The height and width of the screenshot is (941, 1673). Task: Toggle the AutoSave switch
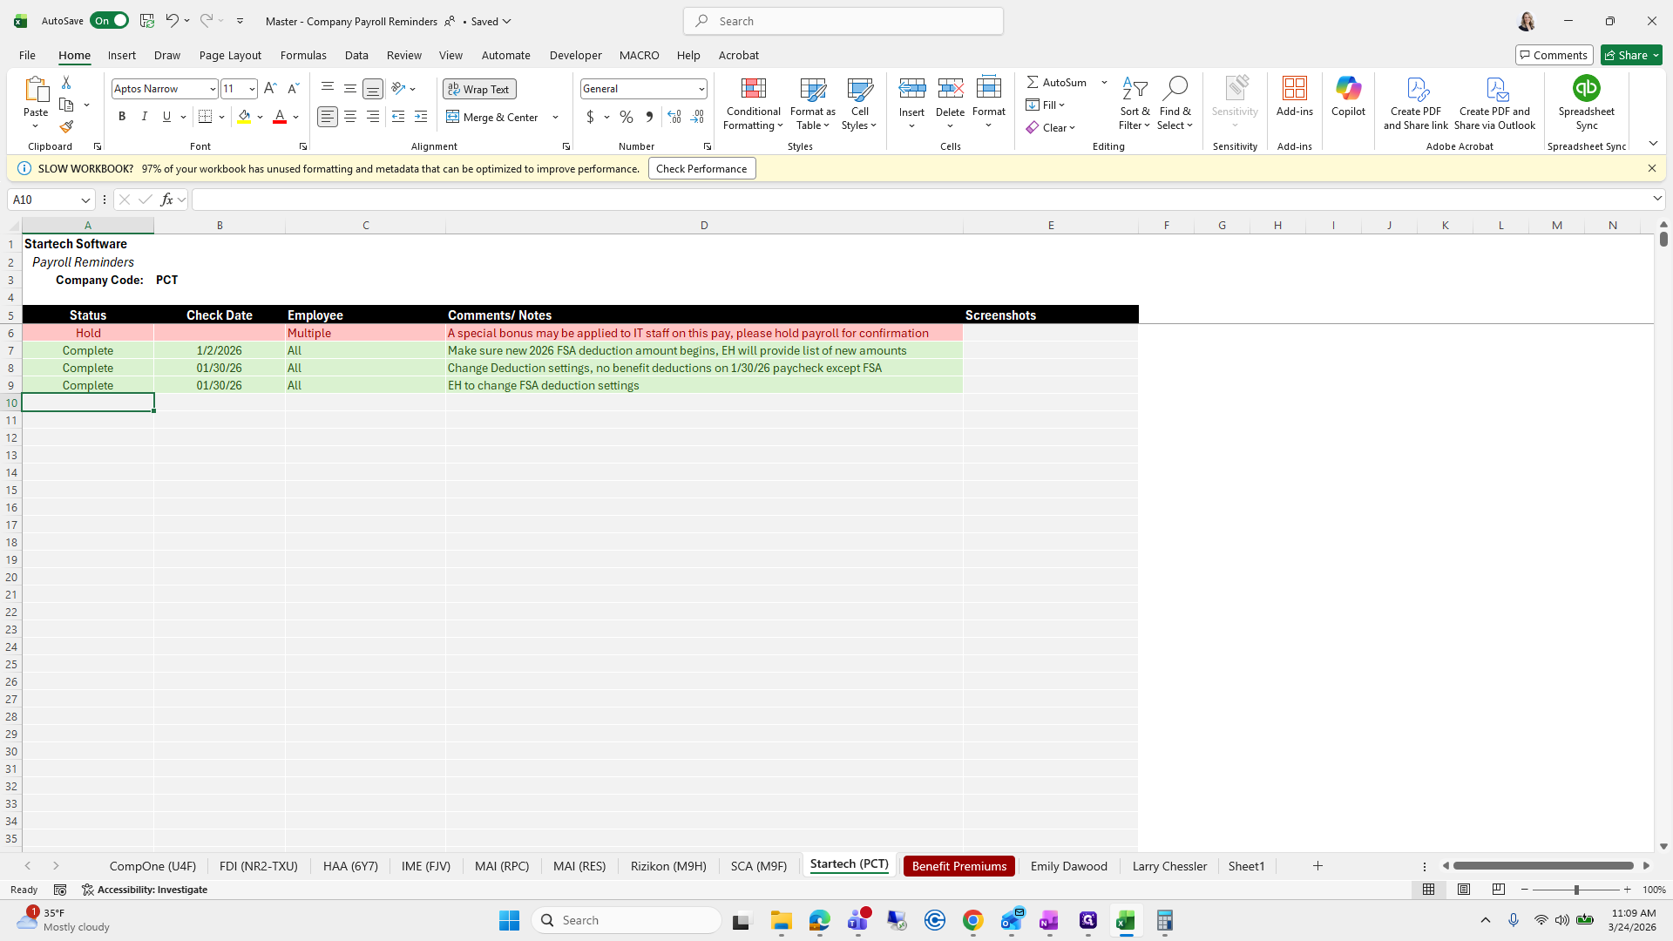[109, 21]
